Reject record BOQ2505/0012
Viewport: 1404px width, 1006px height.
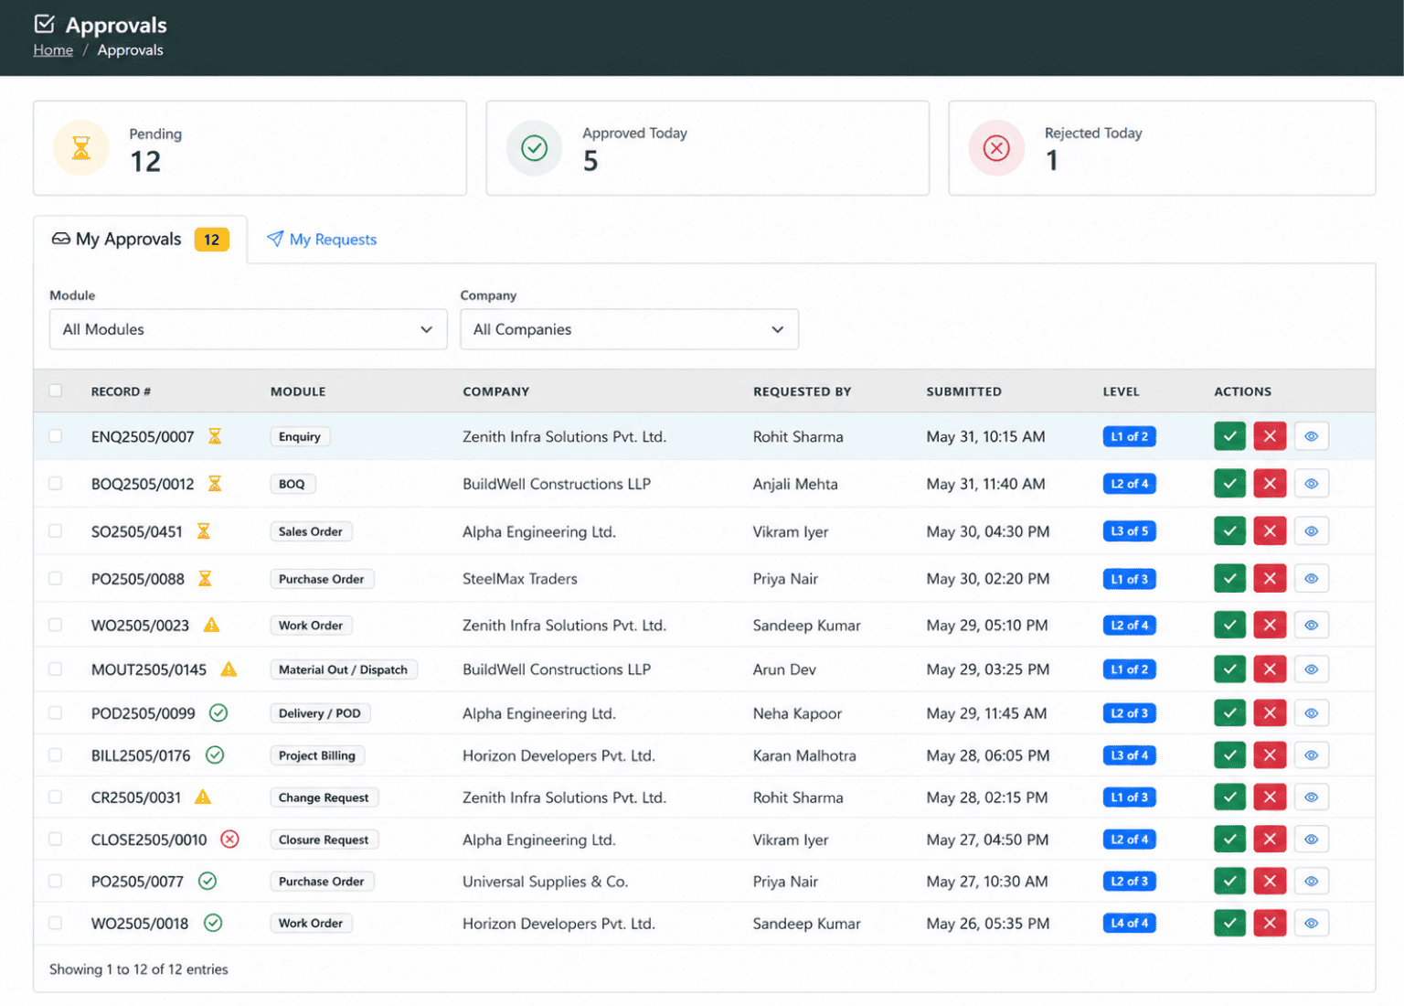(x=1270, y=484)
